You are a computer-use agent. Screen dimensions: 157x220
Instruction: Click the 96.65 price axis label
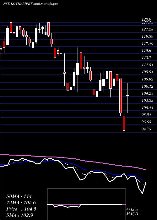pyautogui.click(x=147, y=122)
